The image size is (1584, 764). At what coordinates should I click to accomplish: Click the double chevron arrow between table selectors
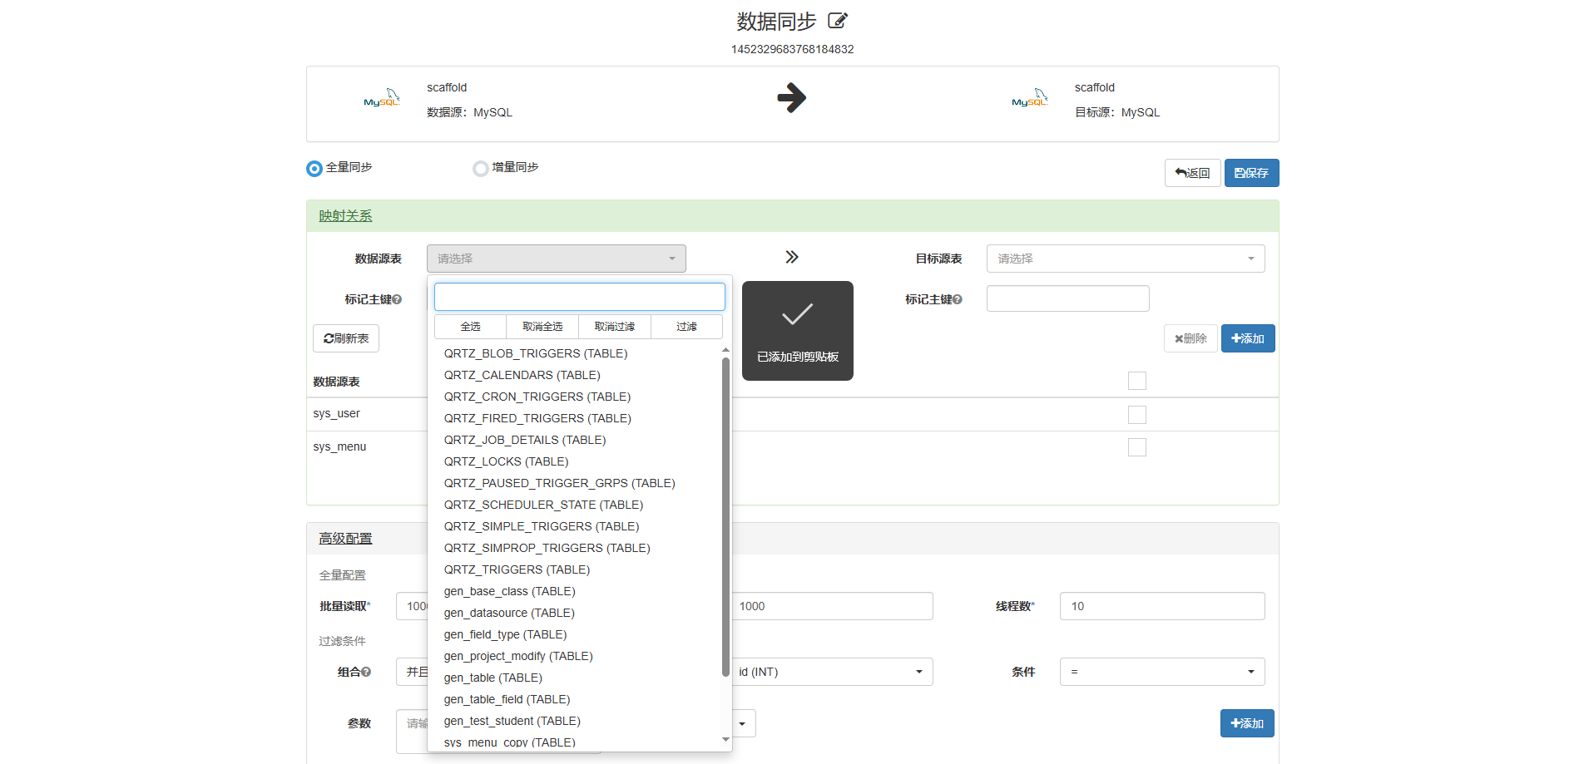[792, 257]
